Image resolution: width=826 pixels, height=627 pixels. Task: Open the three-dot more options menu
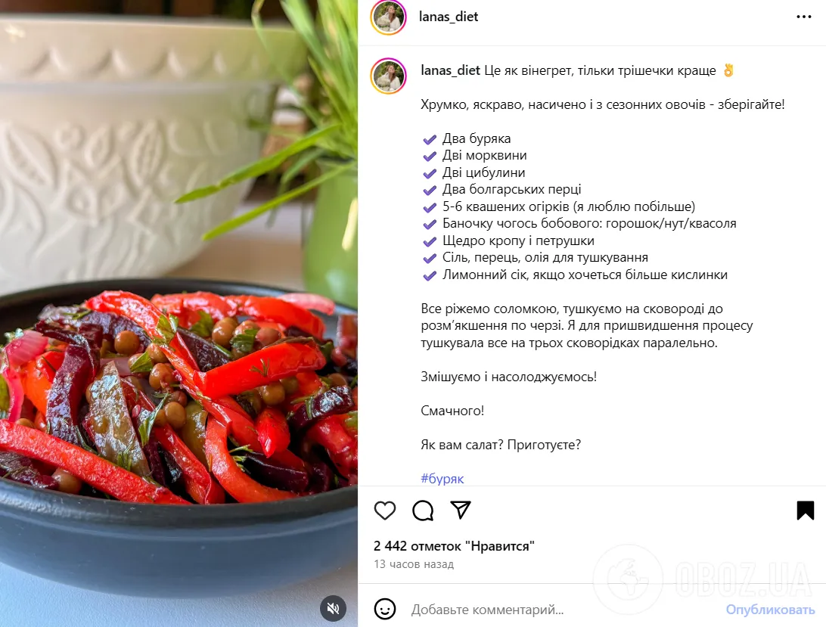pos(804,17)
